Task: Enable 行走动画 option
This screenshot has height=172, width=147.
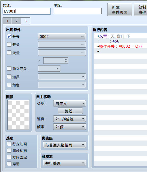Action: coord(9,144)
